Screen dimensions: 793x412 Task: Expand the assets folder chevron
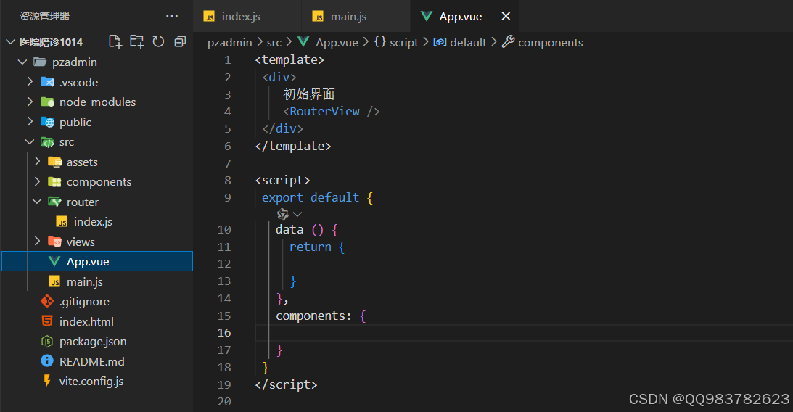point(37,161)
